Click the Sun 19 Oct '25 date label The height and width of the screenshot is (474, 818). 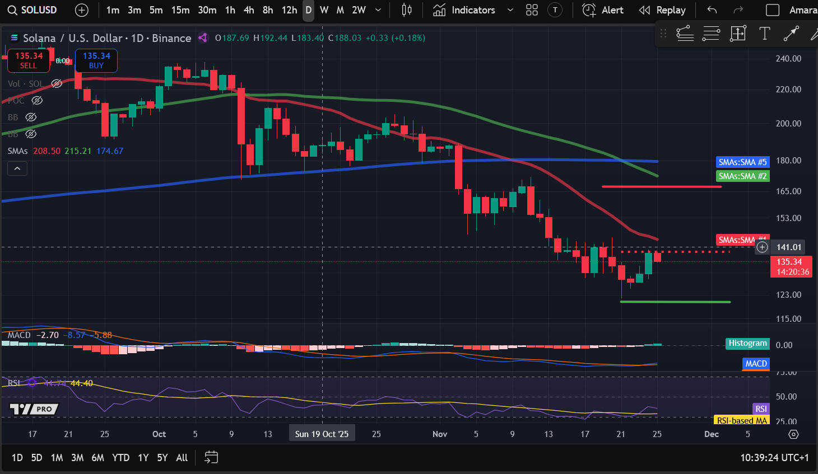[x=322, y=433]
